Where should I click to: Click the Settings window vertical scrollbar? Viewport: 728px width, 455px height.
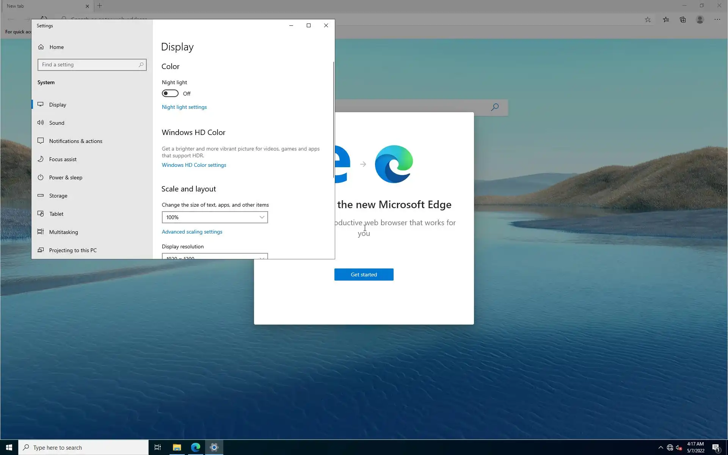pyautogui.click(x=334, y=119)
